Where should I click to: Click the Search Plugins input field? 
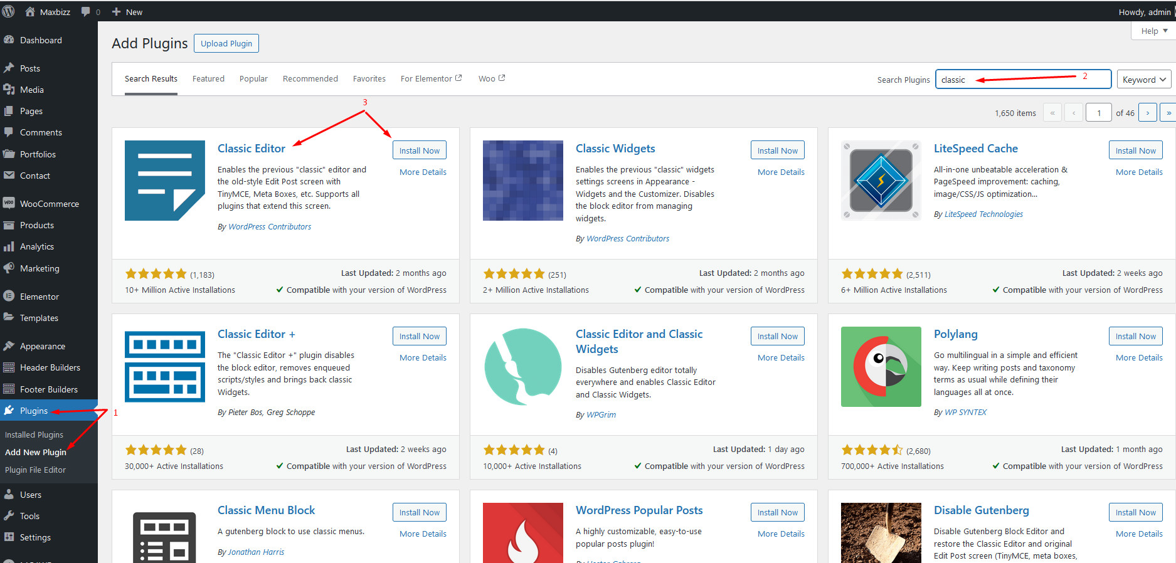(x=1024, y=80)
